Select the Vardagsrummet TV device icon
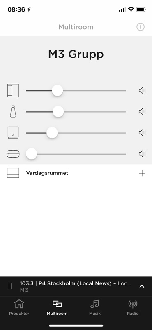Viewport: 152px width, 330px height. tap(13, 173)
